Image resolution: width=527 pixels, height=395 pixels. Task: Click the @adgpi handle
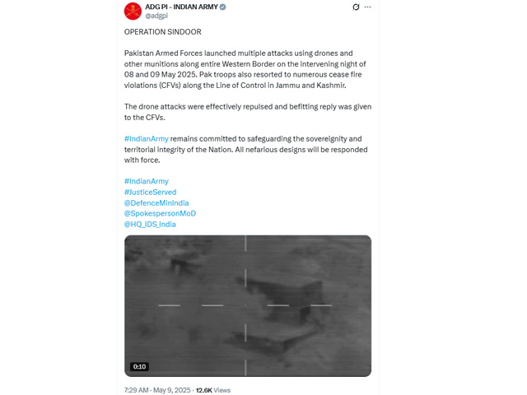[x=156, y=16]
